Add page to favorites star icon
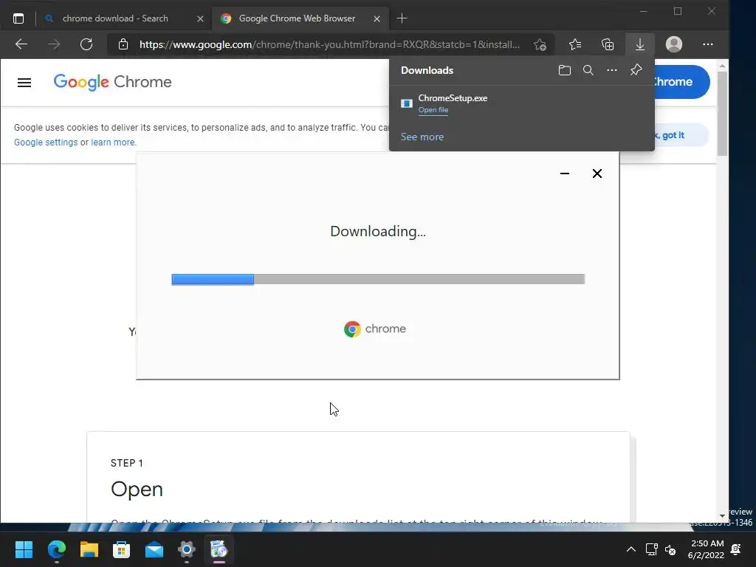 point(540,45)
